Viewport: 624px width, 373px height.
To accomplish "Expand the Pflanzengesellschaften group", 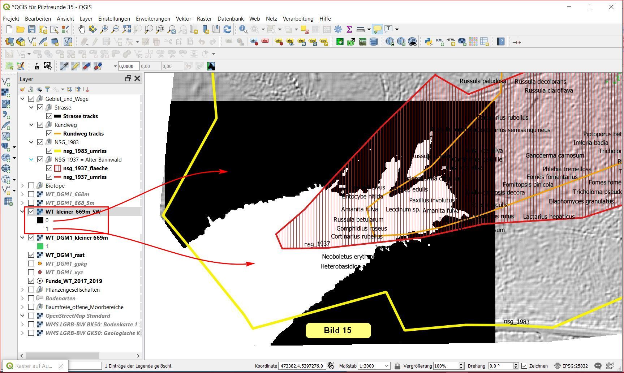I will [x=22, y=290].
